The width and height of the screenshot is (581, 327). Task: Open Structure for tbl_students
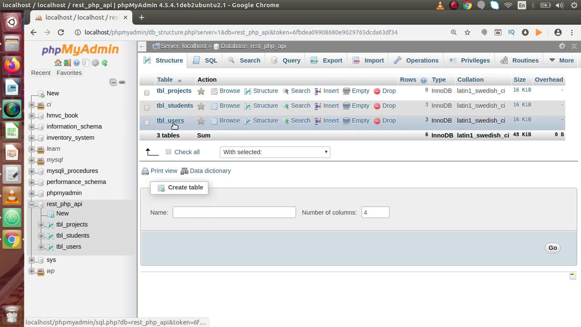point(261,106)
